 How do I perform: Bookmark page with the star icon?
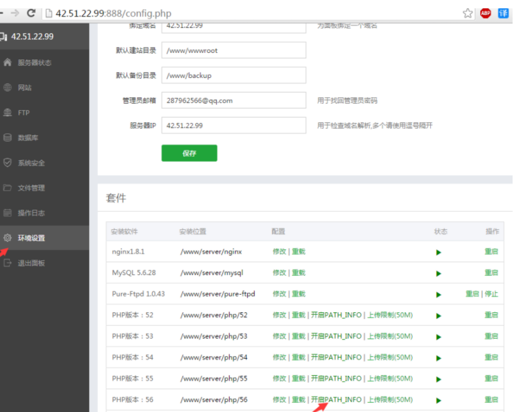pos(468,13)
